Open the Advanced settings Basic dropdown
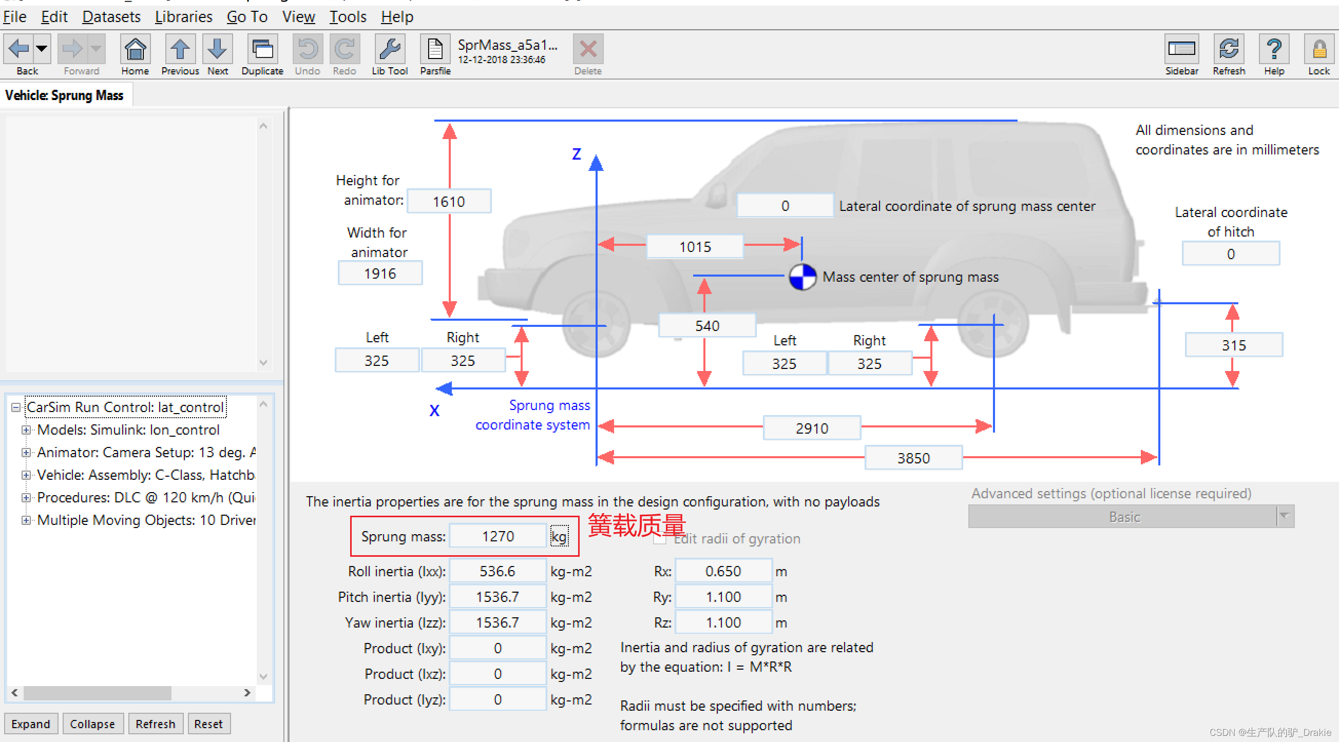This screenshot has height=742, width=1339. 1131,517
